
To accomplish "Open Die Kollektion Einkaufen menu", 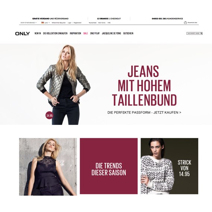I will (55, 33).
